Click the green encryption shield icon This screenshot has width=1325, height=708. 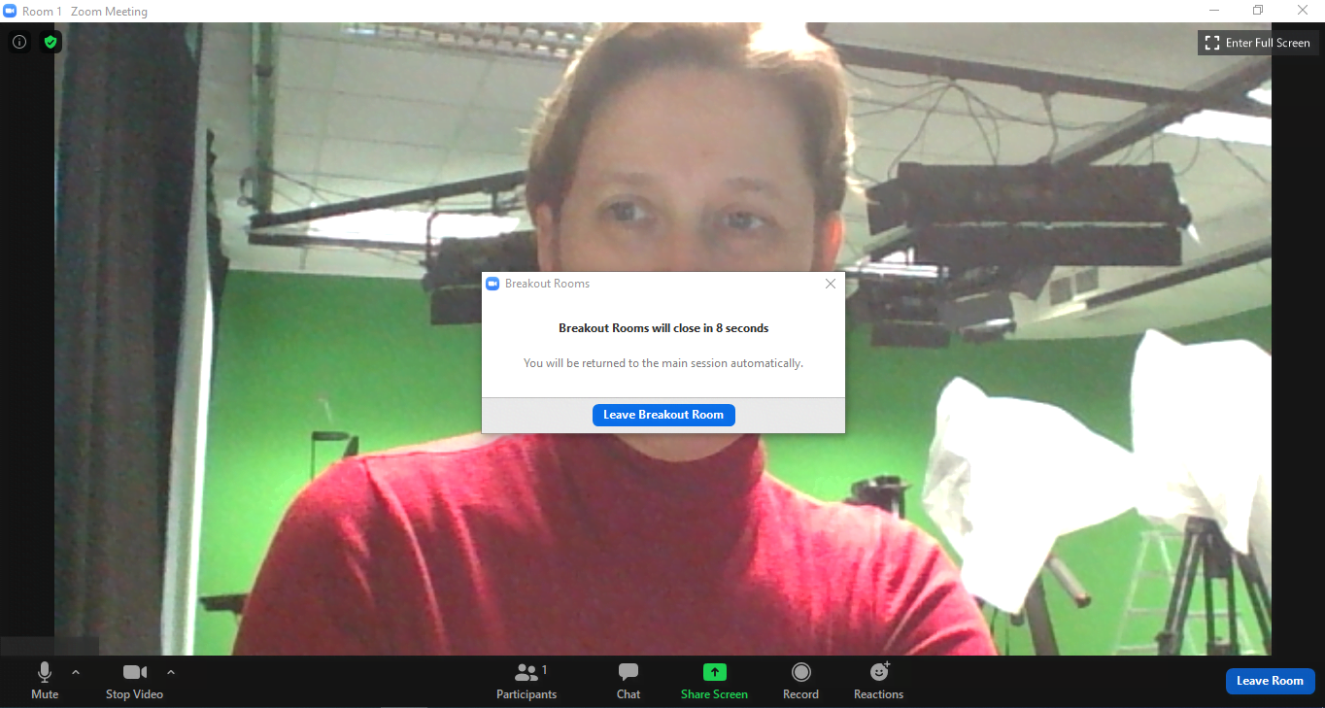pos(51,42)
